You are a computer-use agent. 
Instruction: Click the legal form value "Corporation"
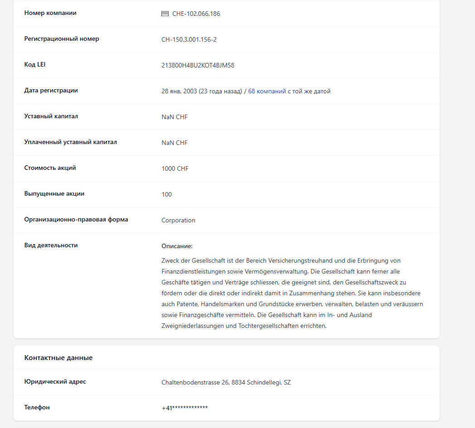click(178, 220)
